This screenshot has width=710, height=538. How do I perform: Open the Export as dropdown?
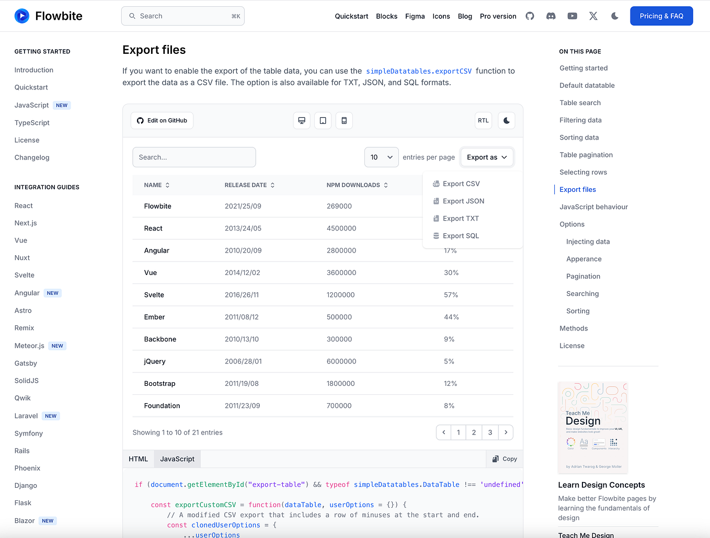[486, 157]
